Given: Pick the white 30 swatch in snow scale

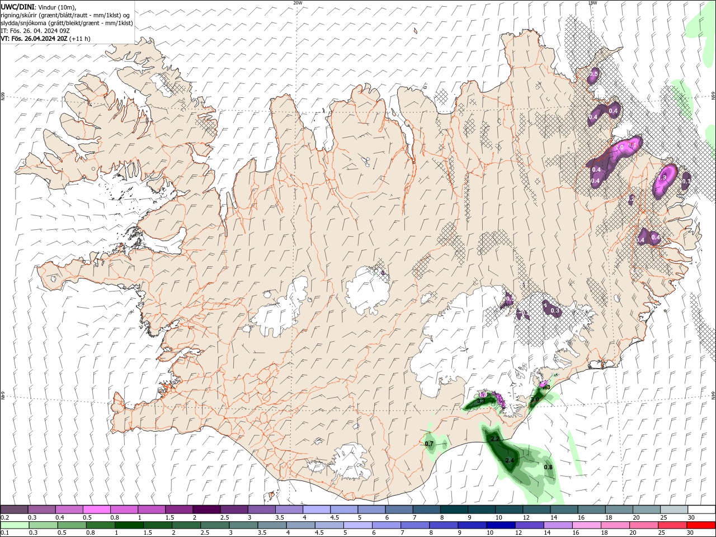Looking at the screenshot, I should coord(701,510).
